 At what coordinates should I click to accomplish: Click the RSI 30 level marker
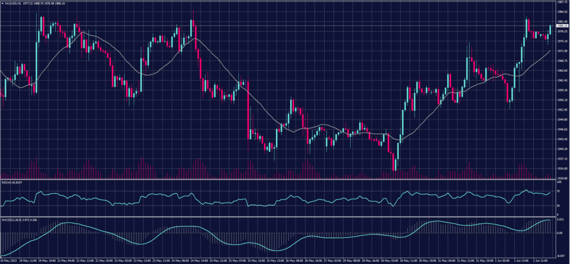tap(559, 206)
